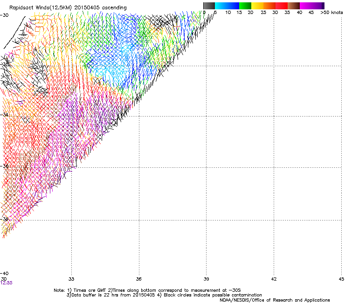The width and height of the screenshot is (345, 303).
Task: Click the chart title 'Rapidsact Winds(12.5KM) 20150405 ascending'
Action: 68,8
